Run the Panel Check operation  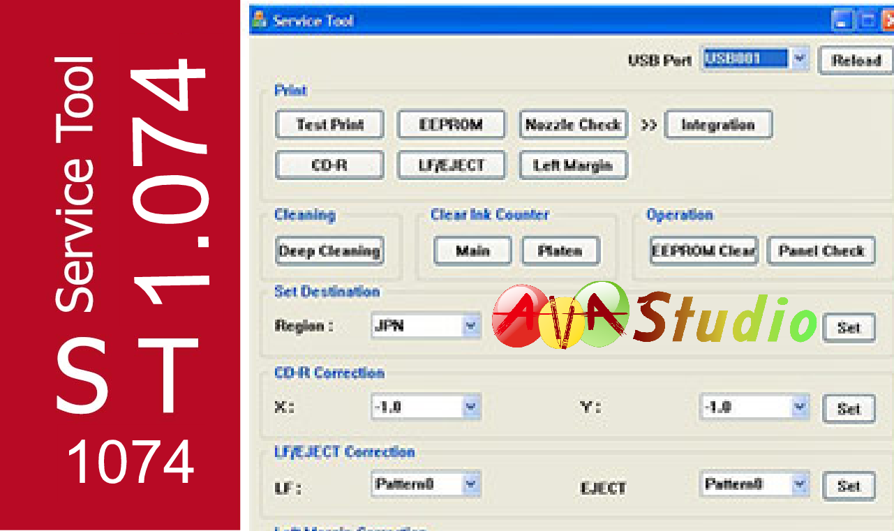(821, 251)
